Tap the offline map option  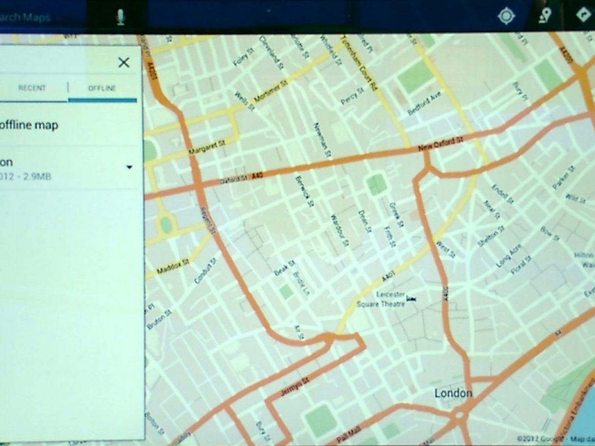29,125
